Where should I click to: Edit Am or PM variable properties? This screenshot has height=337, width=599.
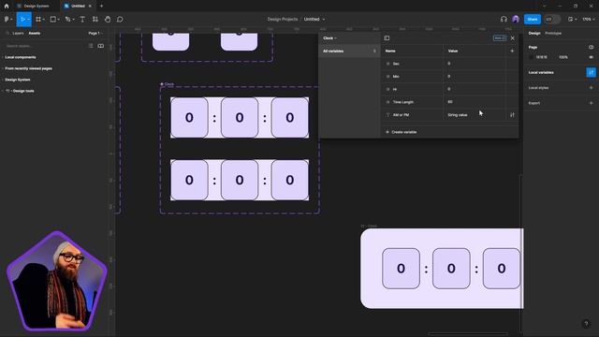512,114
